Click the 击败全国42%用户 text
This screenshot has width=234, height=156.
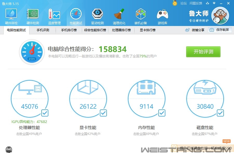(87, 134)
